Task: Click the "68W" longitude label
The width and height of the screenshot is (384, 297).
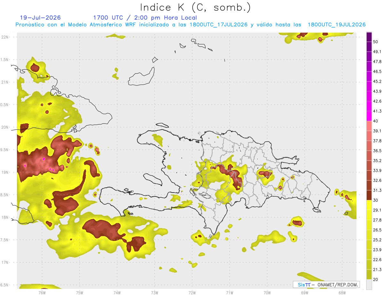Action: coord(342,293)
